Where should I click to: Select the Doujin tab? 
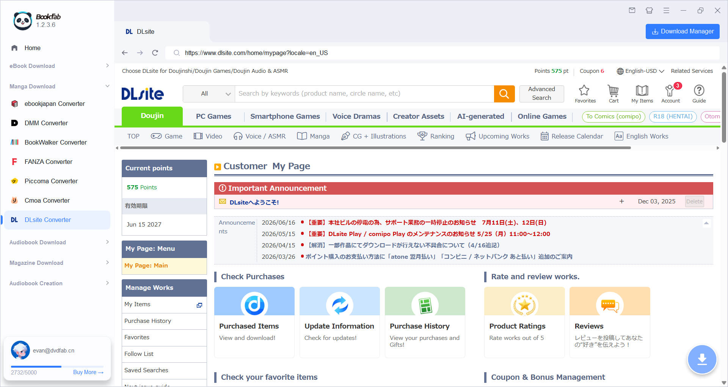click(x=152, y=116)
